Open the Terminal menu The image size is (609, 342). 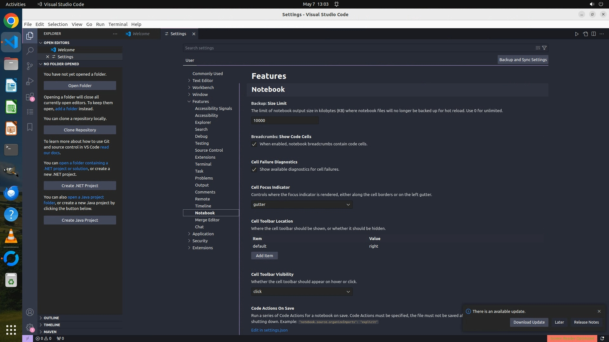118,24
